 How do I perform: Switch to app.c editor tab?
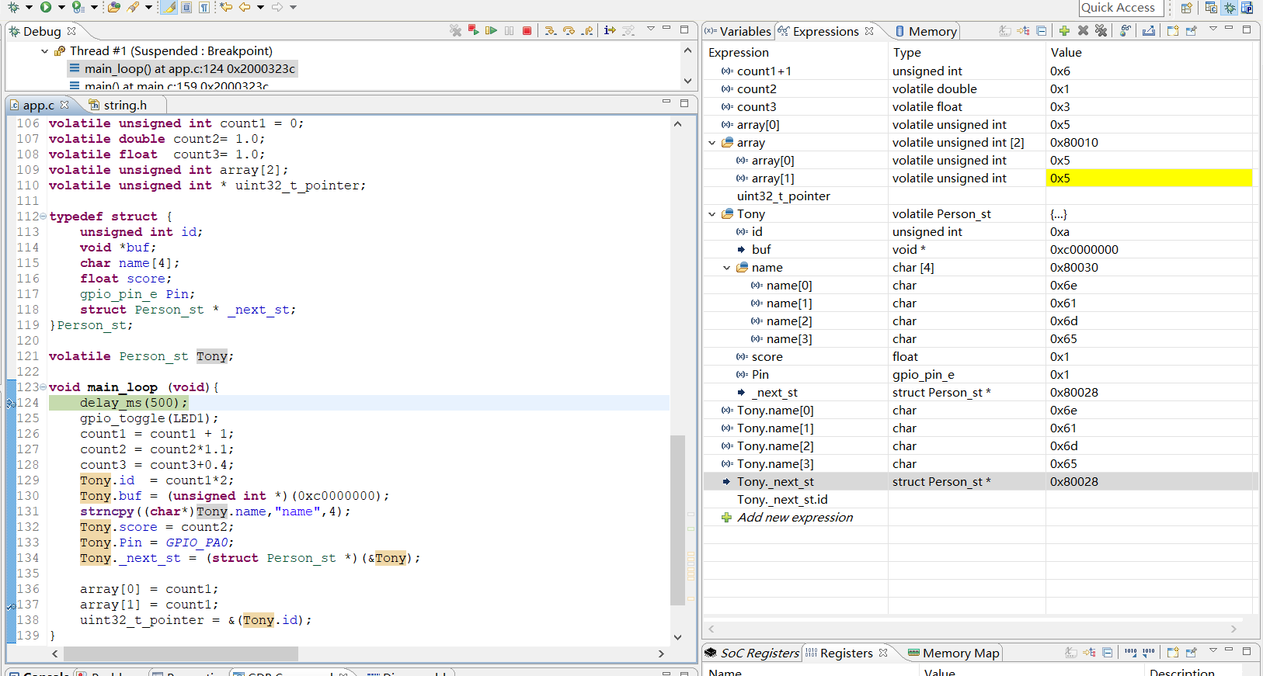(38, 105)
